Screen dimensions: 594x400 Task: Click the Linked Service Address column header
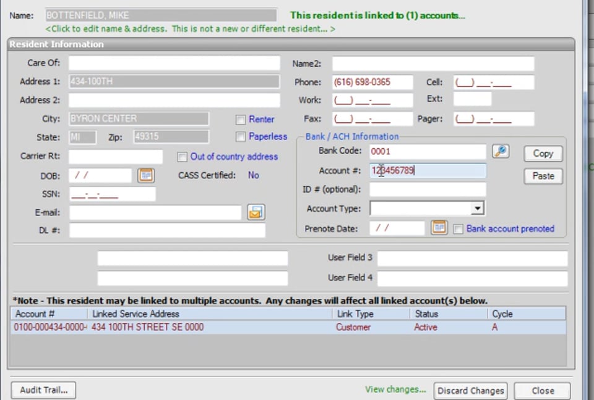(x=210, y=314)
